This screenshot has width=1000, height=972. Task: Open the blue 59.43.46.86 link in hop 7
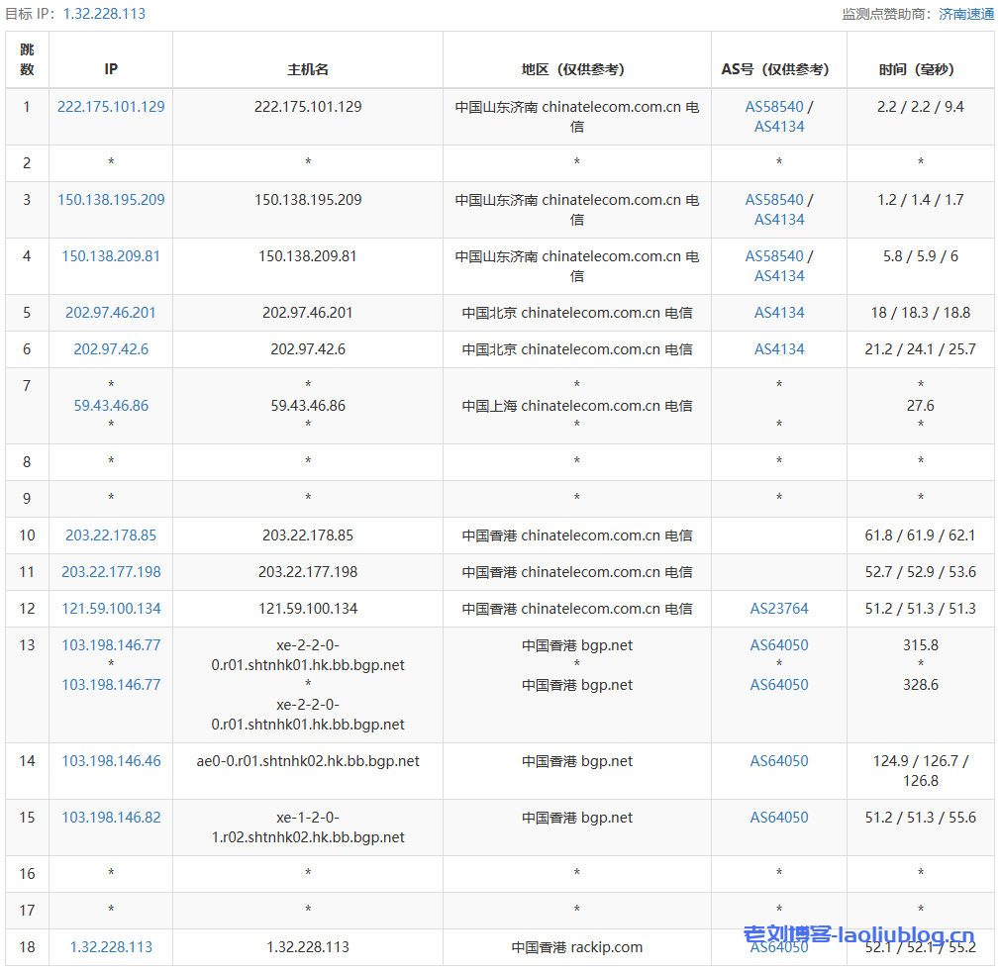coord(111,406)
